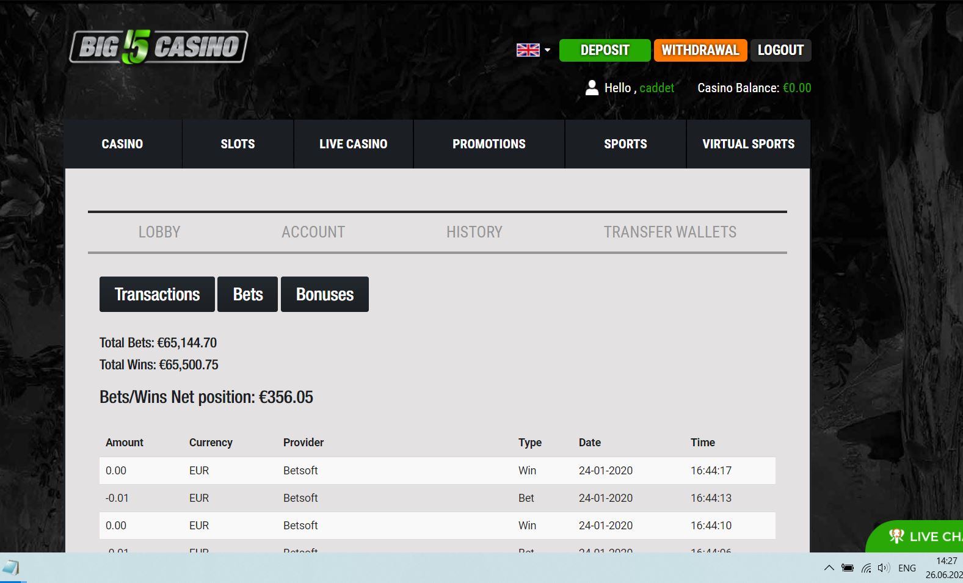This screenshot has height=583, width=963.
Task: Switch to the LOBBY tab
Action: click(x=159, y=232)
